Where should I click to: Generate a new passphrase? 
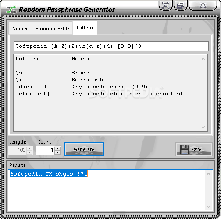(84, 149)
